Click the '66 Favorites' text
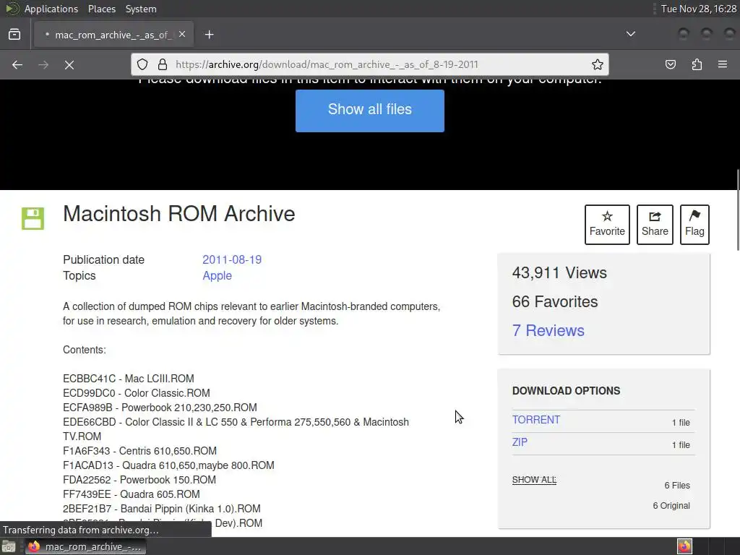The height and width of the screenshot is (555, 740). [x=555, y=301]
